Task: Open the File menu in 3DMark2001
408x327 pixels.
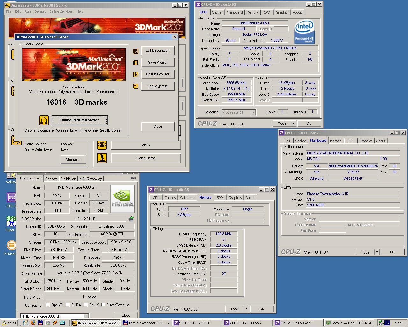Action: [x=9, y=11]
